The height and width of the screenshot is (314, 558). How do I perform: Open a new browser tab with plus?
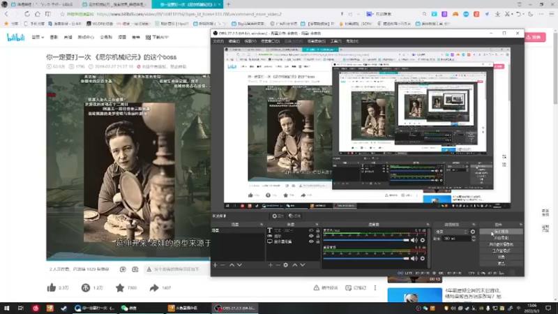coord(228,4)
